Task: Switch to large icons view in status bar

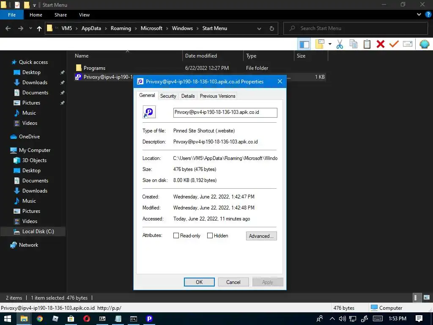Action: pyautogui.click(x=426, y=297)
